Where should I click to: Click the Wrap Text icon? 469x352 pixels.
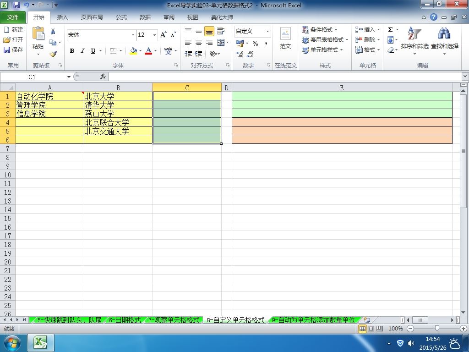pos(221,31)
